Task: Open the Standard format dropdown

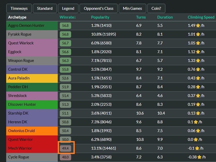Action: [x=45, y=9]
